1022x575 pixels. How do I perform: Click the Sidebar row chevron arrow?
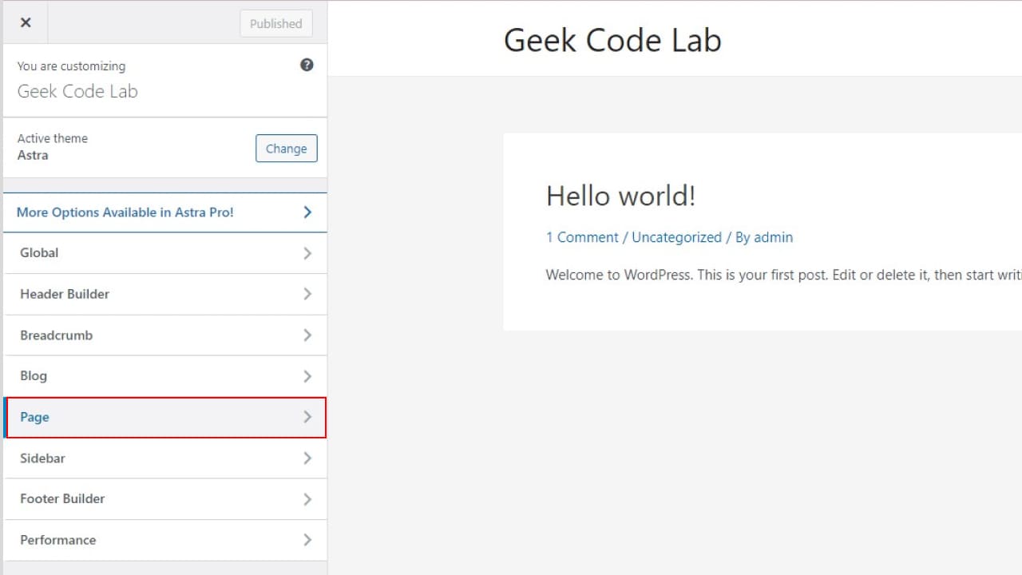307,458
